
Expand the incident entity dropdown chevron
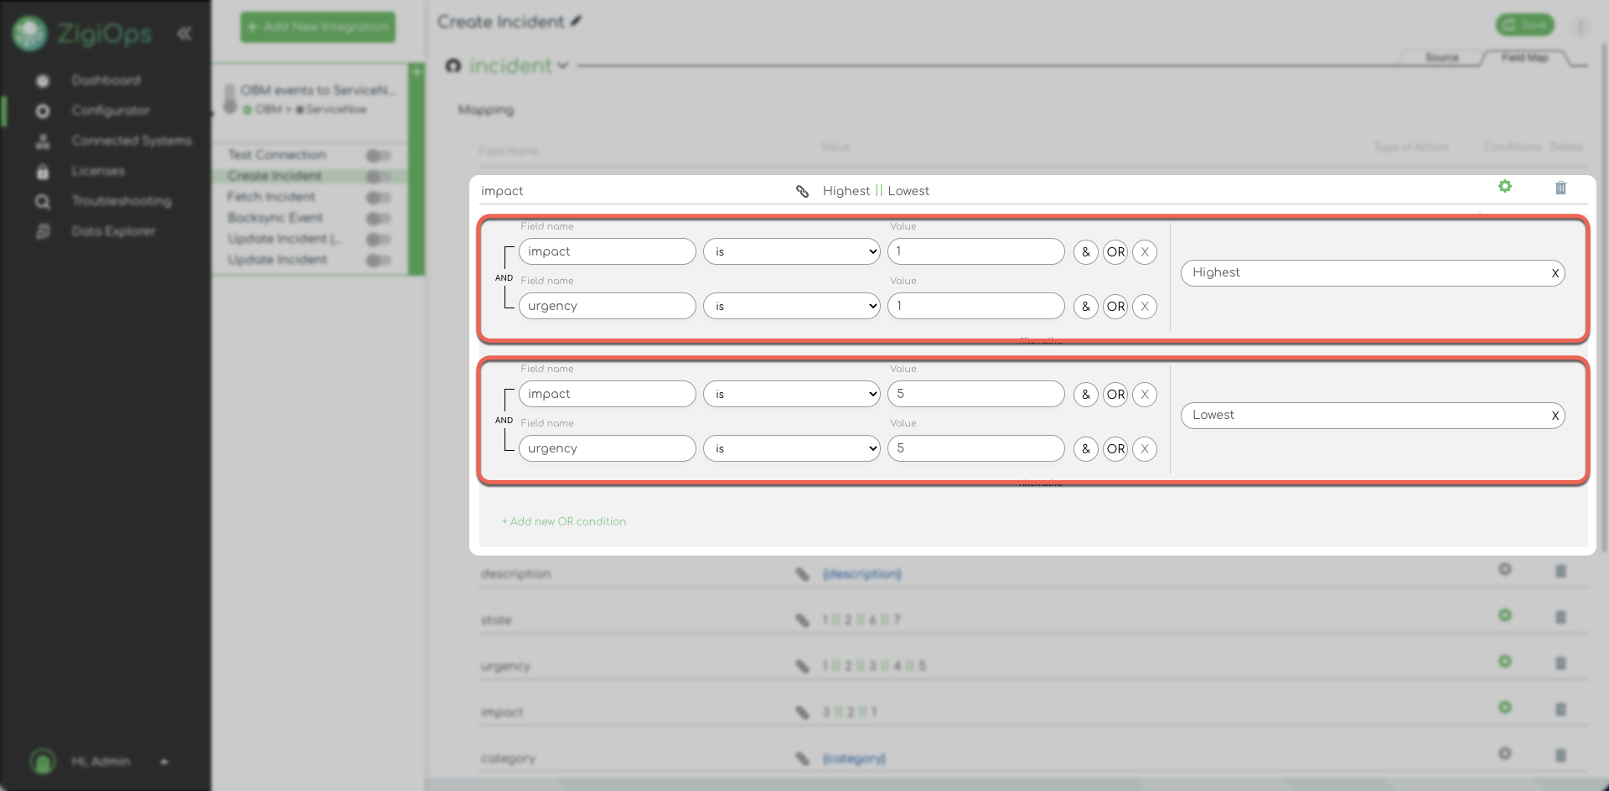coord(562,66)
